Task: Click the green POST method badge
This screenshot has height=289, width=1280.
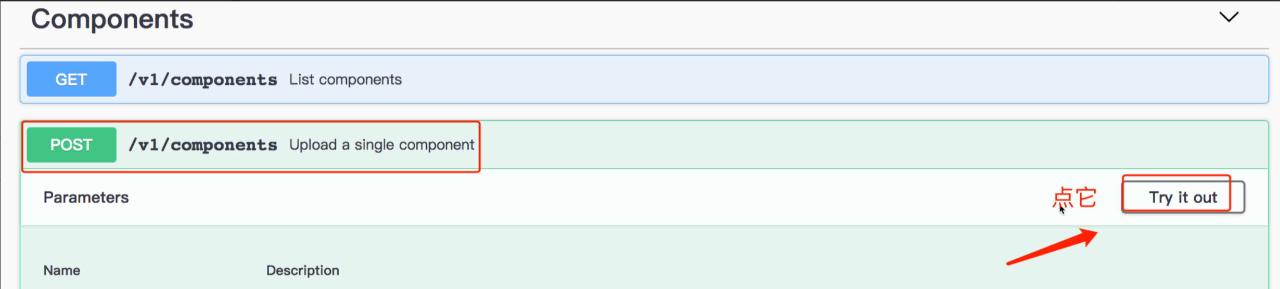Action: tap(71, 144)
